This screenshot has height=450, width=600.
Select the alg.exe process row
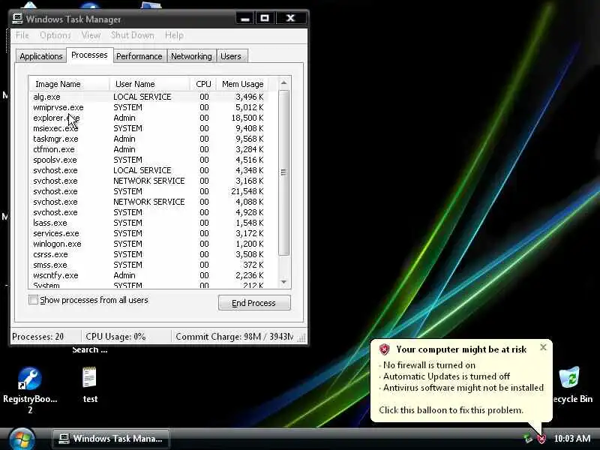coord(148,97)
